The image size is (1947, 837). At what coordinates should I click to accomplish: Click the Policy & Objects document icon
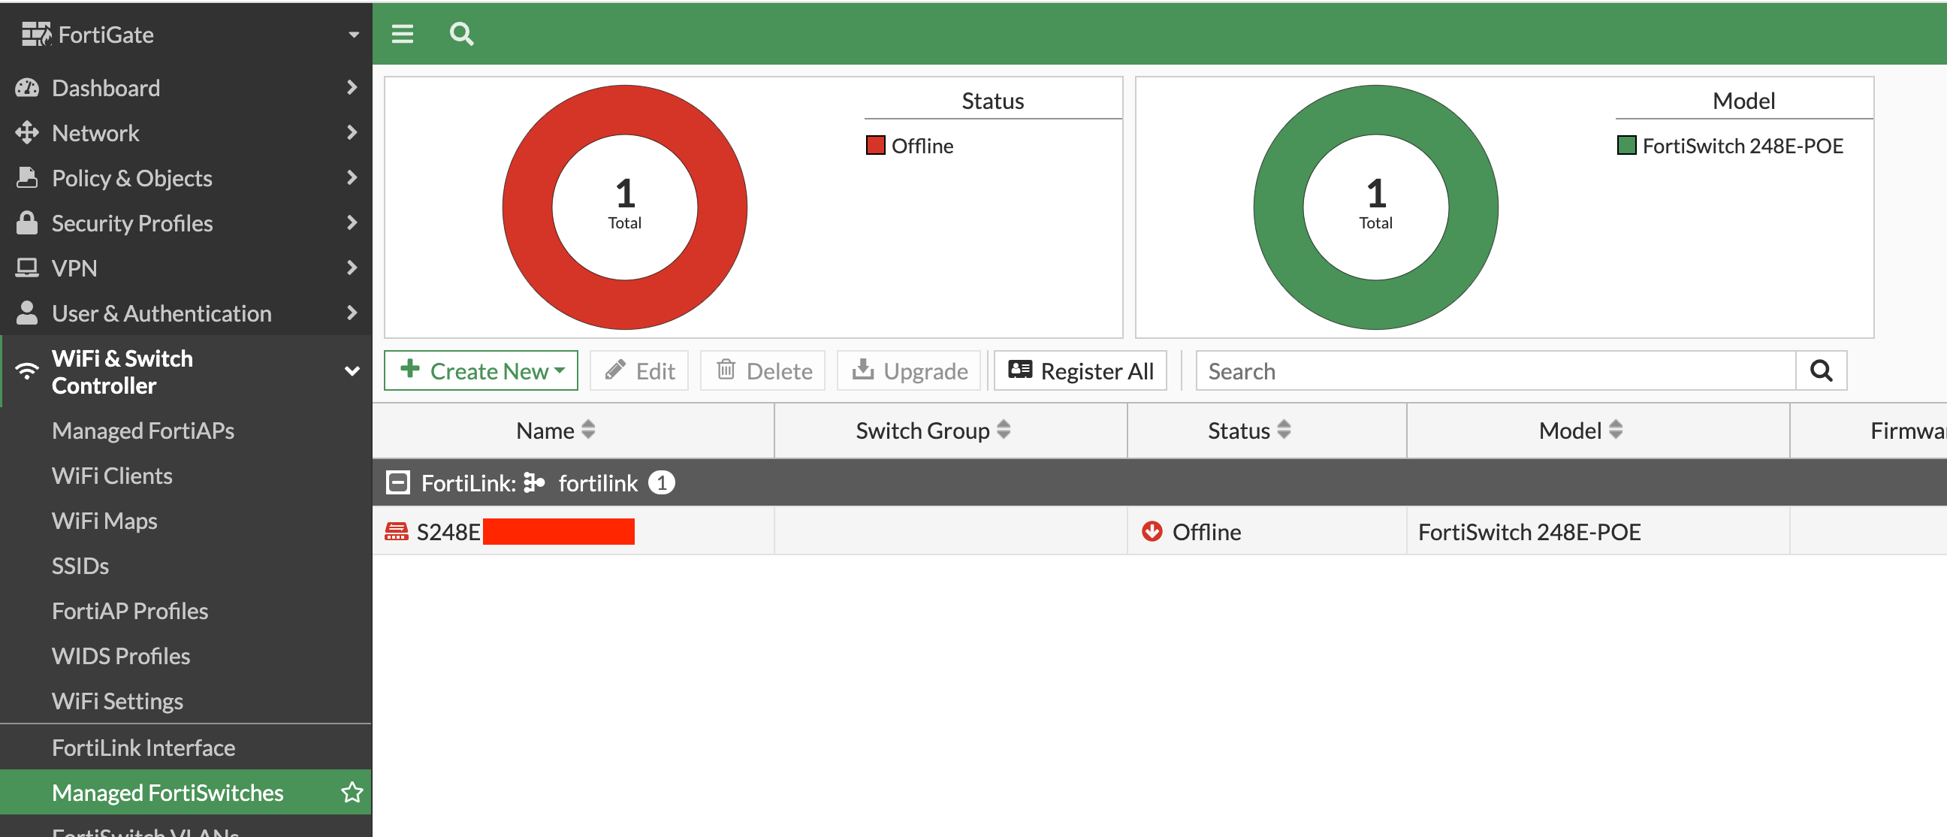coord(27,177)
